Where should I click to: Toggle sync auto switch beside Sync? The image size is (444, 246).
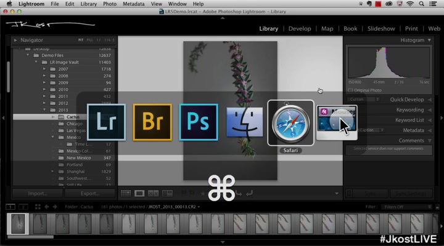tap(349, 194)
